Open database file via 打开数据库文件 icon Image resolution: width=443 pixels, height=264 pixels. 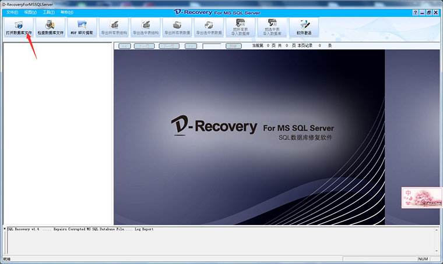pos(19,27)
